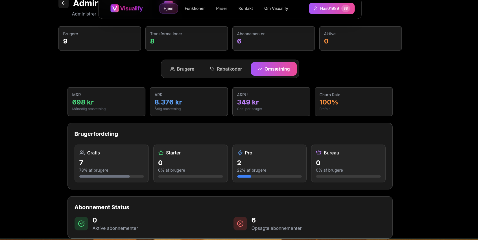Image resolution: width=478 pixels, height=240 pixels.
Task: Open the Rabatkoder tab
Action: 226,69
